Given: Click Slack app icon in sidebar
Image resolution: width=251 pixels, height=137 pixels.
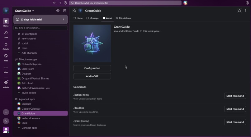Looking at the screenshot, I should pos(19,123).
